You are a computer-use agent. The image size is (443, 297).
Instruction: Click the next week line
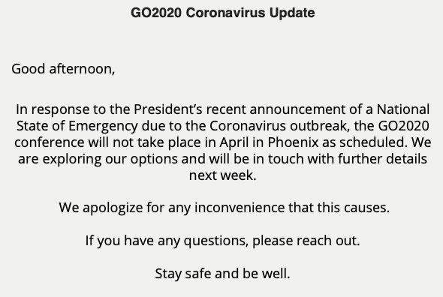pyautogui.click(x=223, y=175)
